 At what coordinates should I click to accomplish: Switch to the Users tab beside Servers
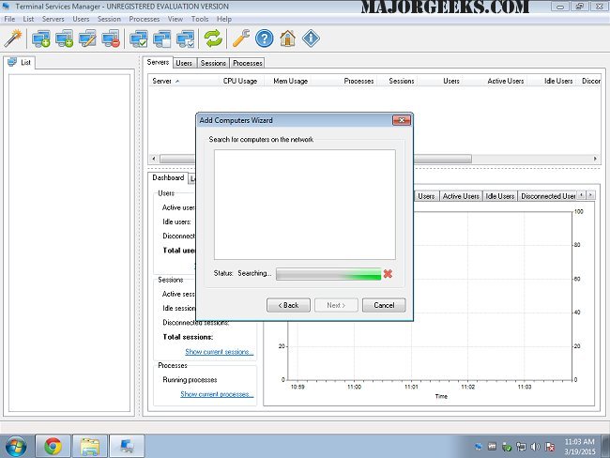pyautogui.click(x=184, y=63)
